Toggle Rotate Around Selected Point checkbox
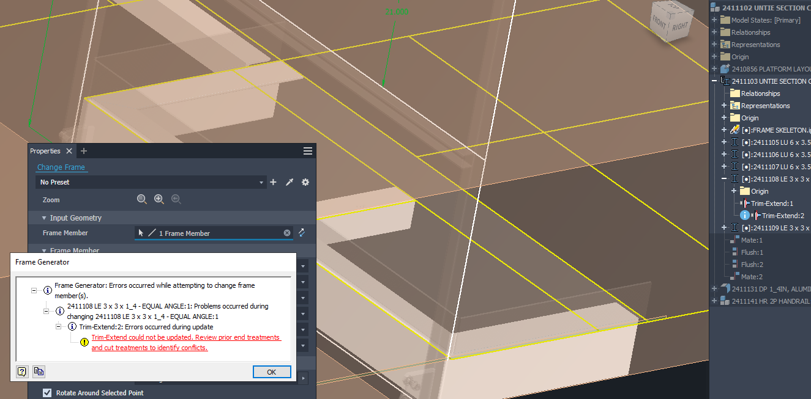 point(47,393)
